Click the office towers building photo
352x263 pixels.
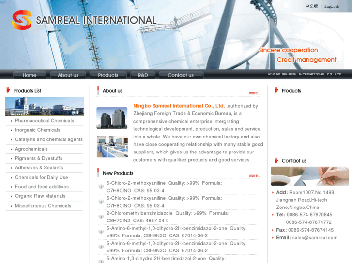(x=112, y=118)
